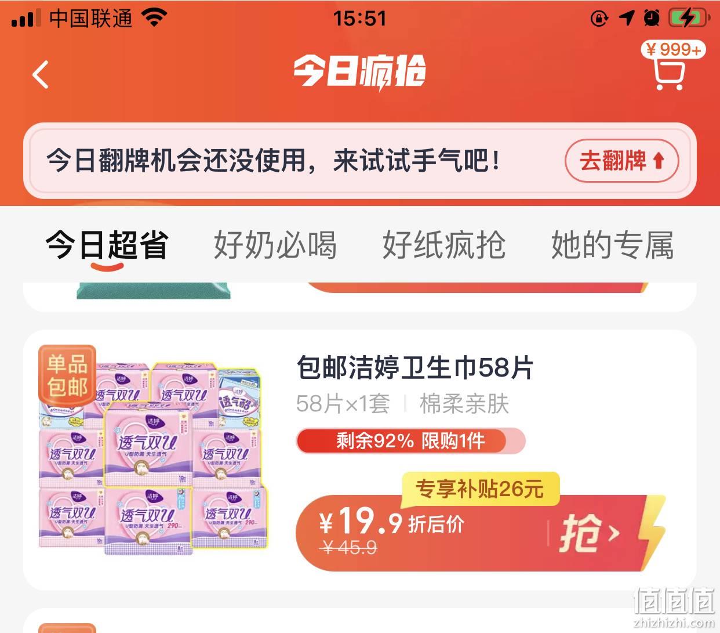Tap the 单品包邮 badge on product image
The image size is (720, 633).
pyautogui.click(x=67, y=377)
